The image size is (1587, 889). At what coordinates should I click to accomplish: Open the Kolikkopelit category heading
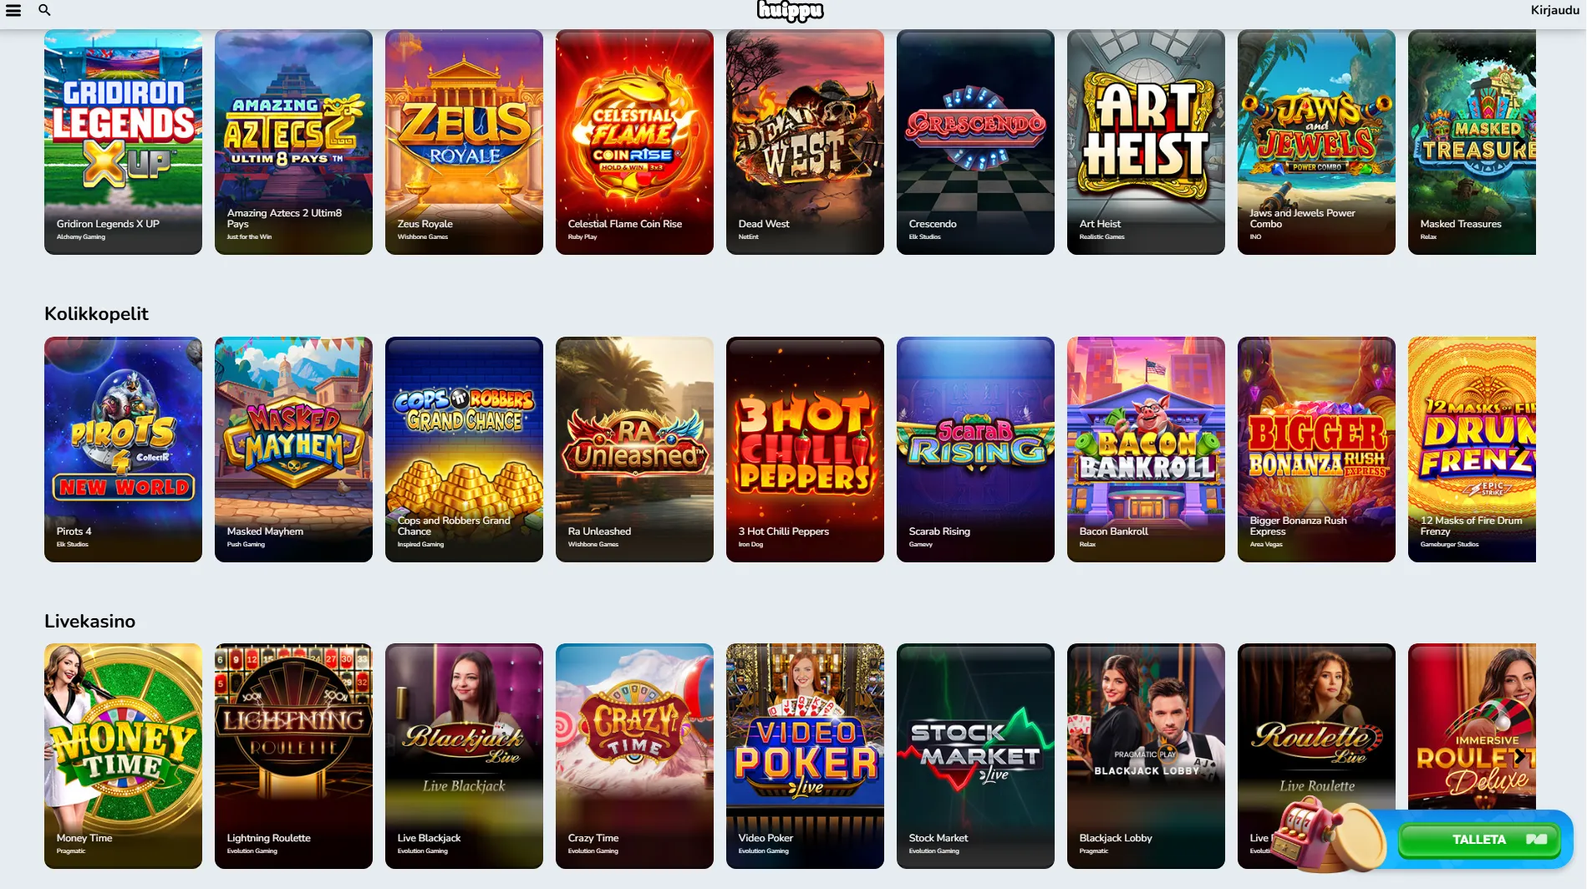click(x=96, y=314)
